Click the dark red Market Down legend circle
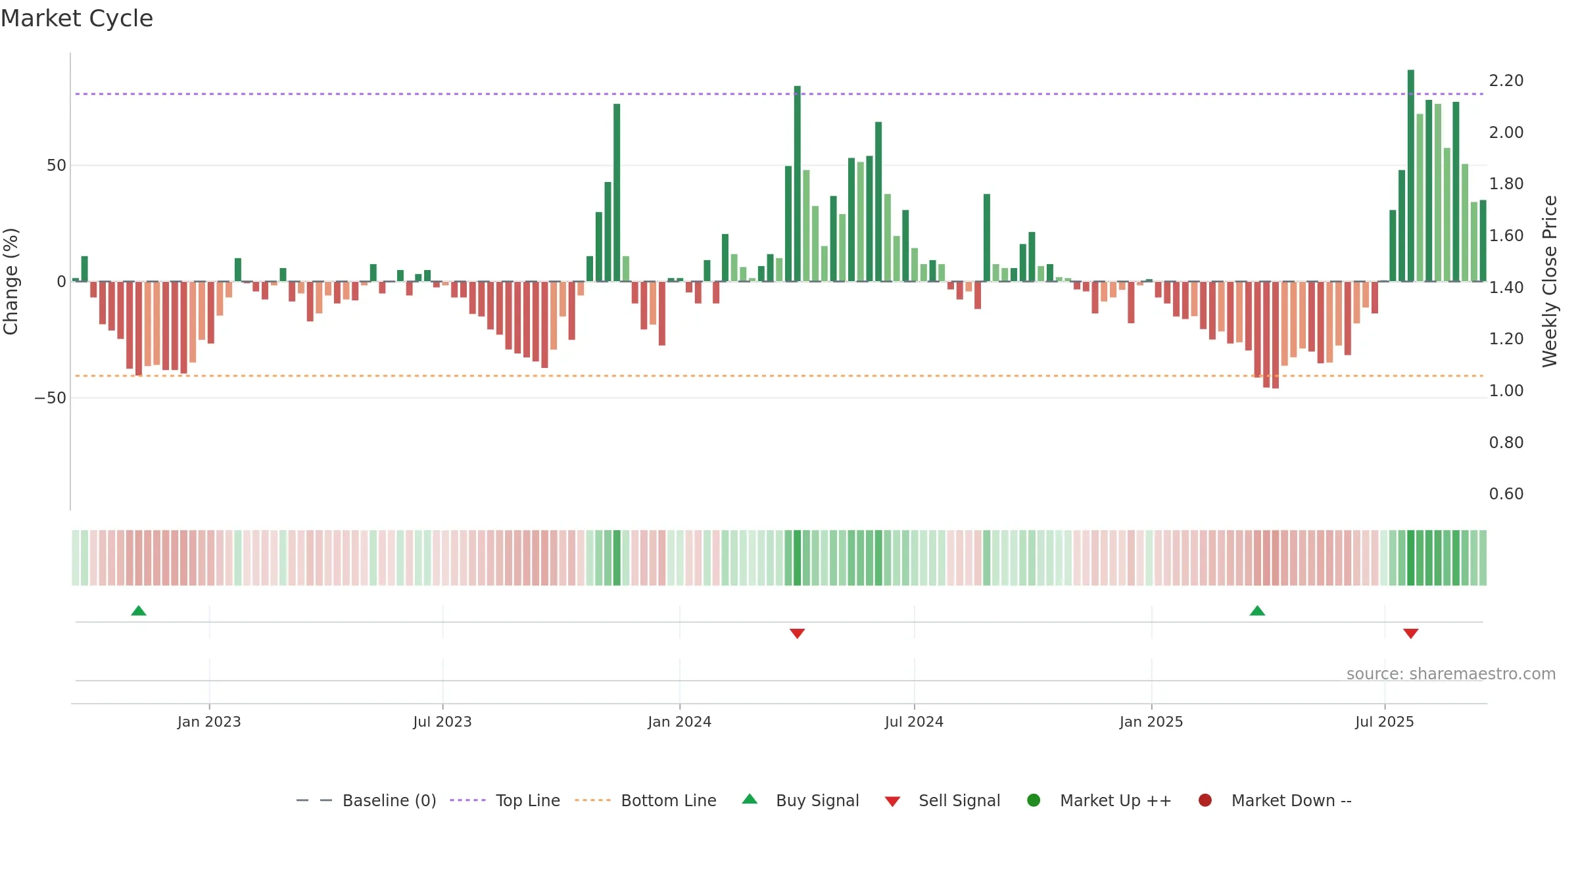This screenshot has height=887, width=1578. tap(1205, 800)
